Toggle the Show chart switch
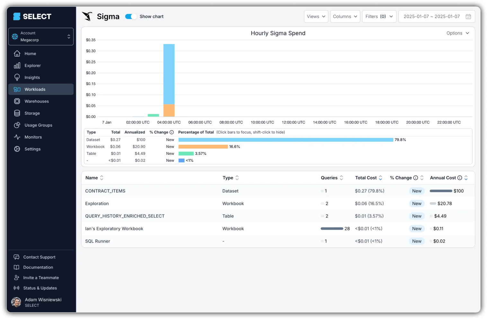 130,16
